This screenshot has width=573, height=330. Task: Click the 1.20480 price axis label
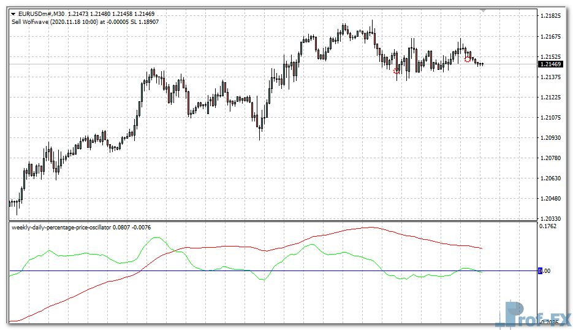(x=552, y=199)
